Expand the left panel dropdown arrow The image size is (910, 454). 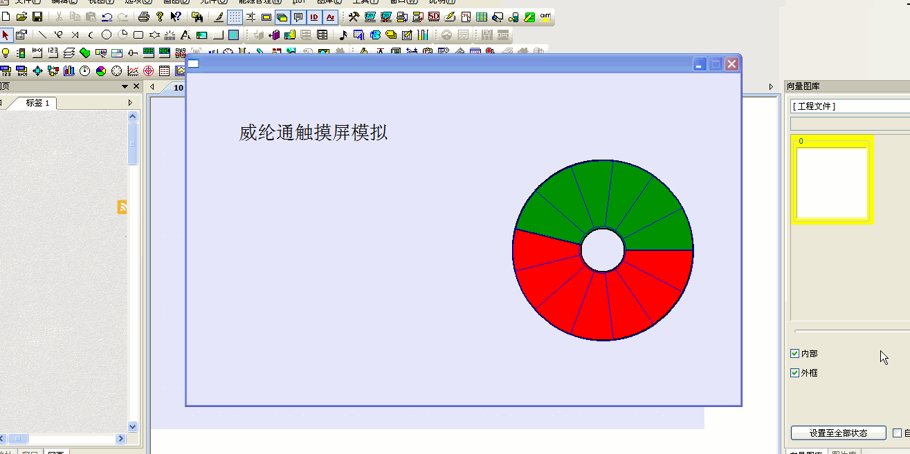pos(125,86)
